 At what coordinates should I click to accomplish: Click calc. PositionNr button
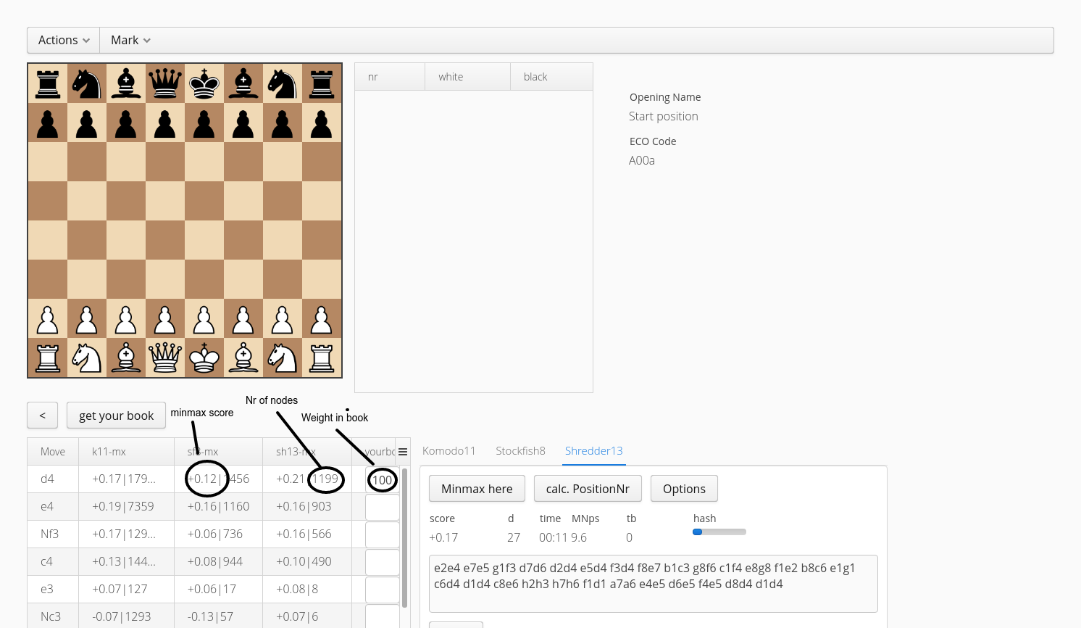588,489
